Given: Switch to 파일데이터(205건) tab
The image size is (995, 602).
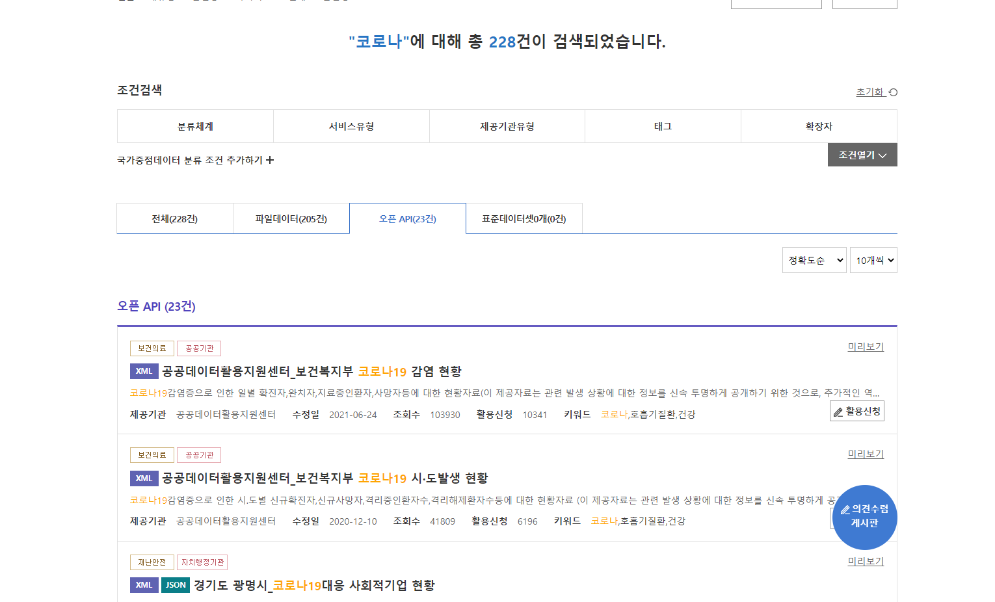Looking at the screenshot, I should coord(291,218).
